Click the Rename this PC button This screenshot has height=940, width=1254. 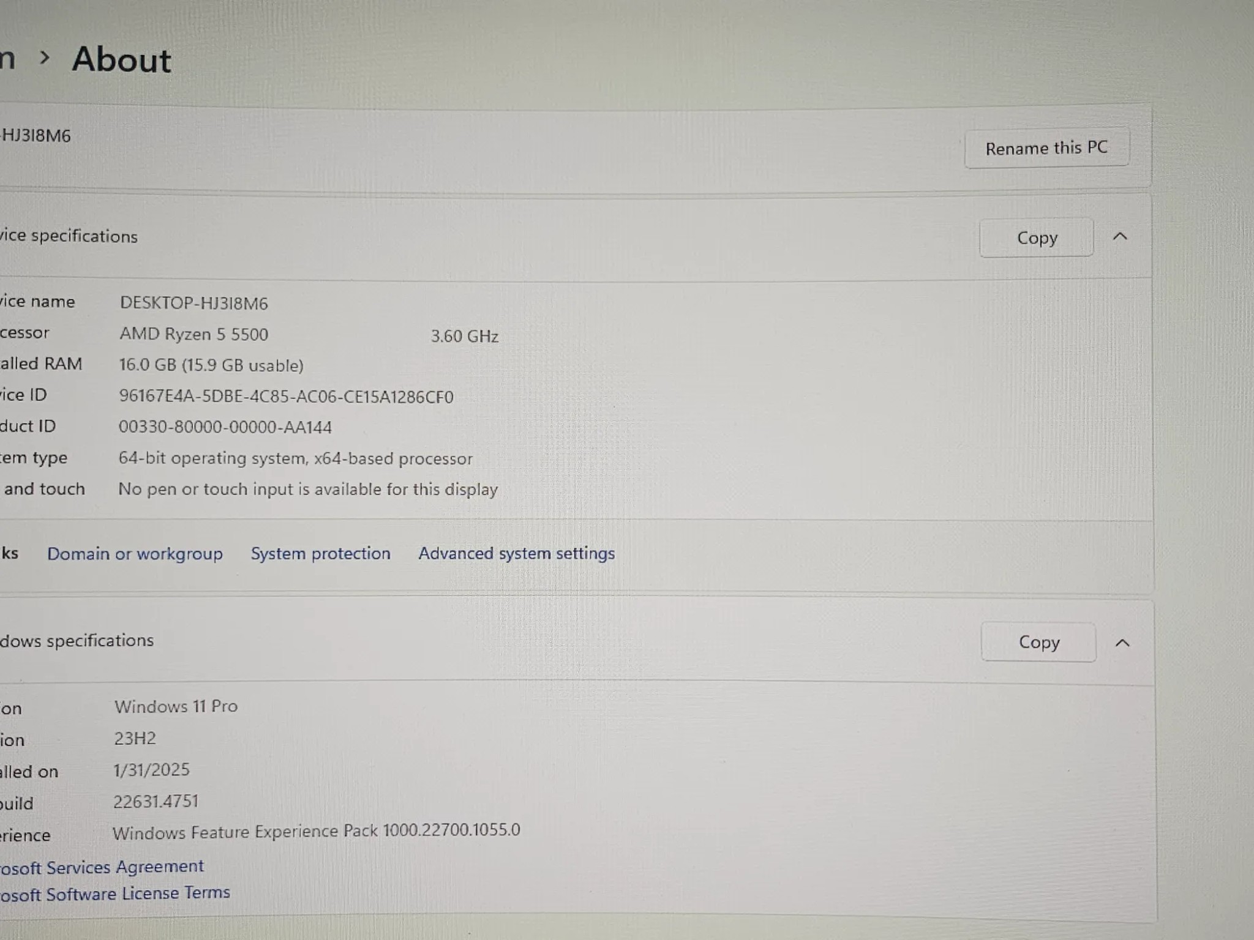point(1046,147)
